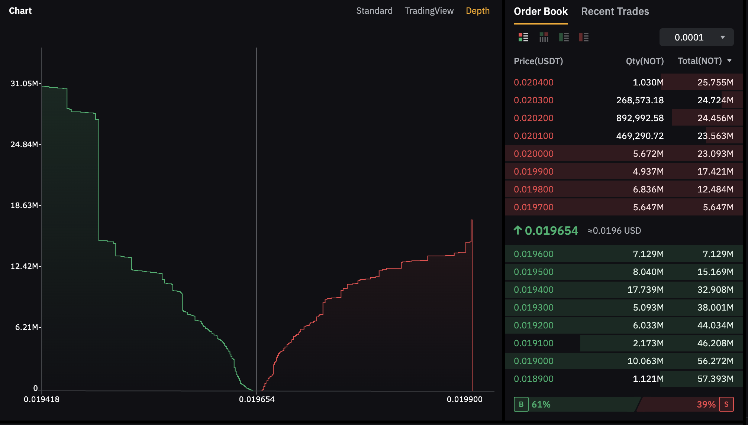This screenshot has width=748, height=425.
Task: Click bid price 0.019600 in order book
Action: pyautogui.click(x=533, y=254)
